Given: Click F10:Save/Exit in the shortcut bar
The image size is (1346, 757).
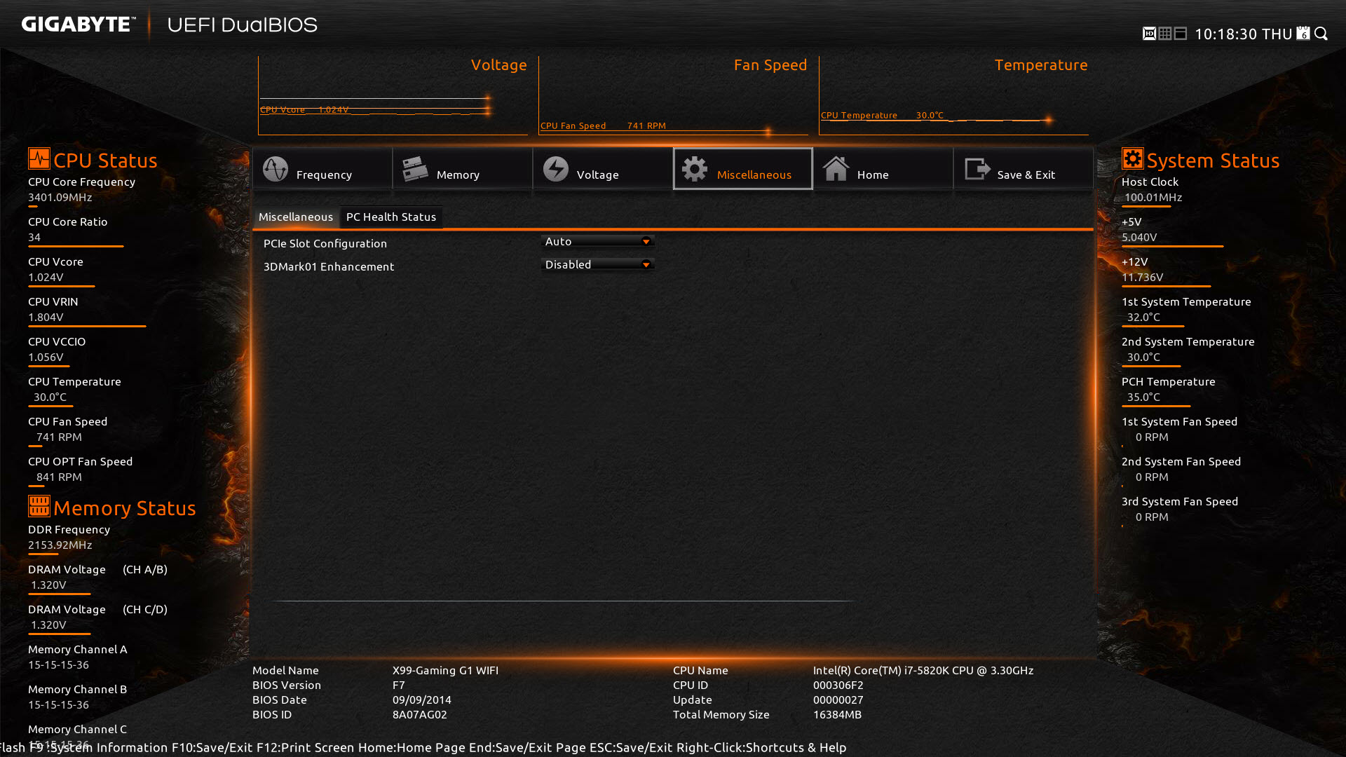Looking at the screenshot, I should tap(212, 748).
